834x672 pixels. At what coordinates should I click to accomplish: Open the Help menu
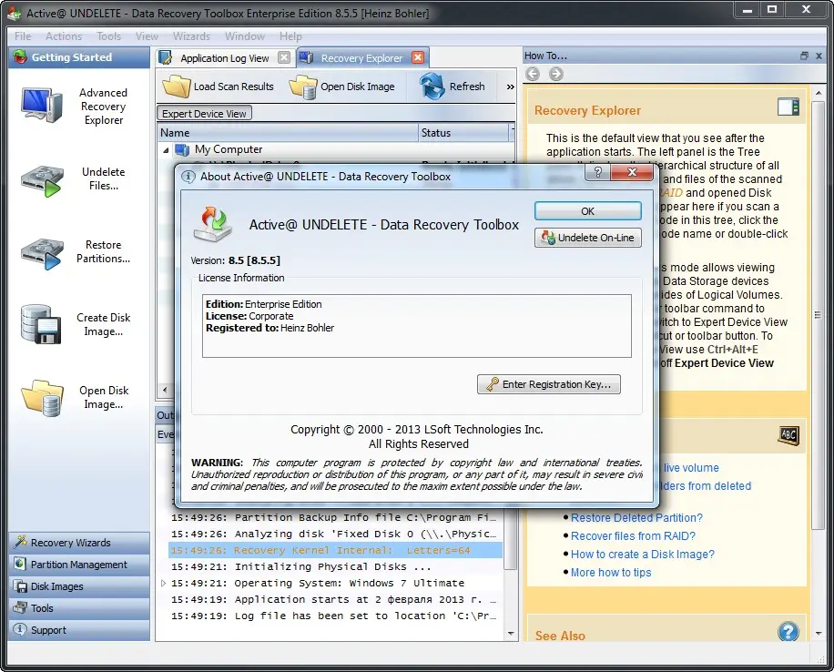pos(290,36)
